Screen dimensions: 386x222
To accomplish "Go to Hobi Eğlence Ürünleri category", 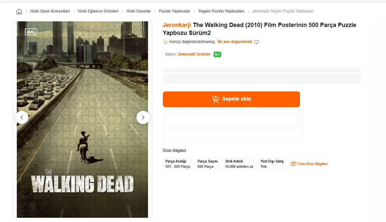I will pos(98,11).
